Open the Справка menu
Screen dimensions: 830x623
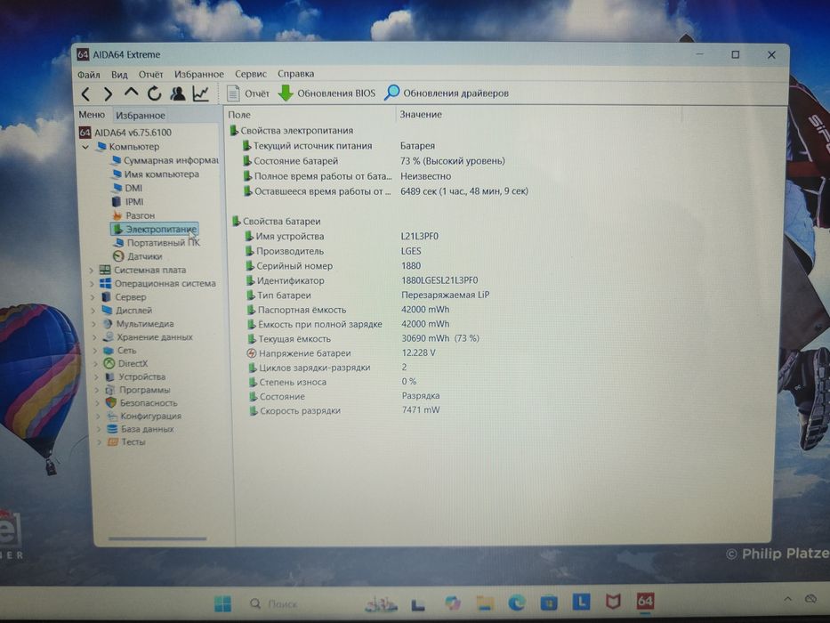pos(296,74)
